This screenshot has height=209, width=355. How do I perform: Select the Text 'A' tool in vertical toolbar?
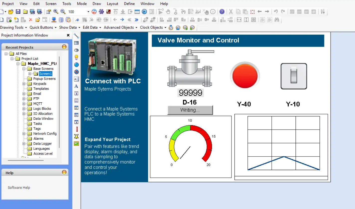pyautogui.click(x=76, y=86)
